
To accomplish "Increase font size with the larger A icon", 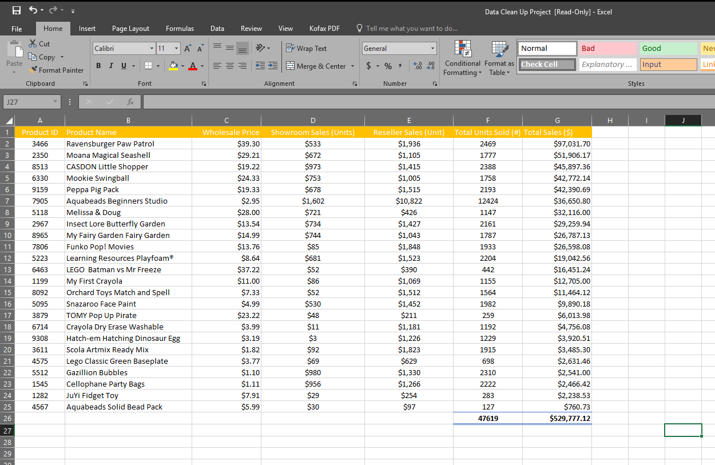I will 188,49.
